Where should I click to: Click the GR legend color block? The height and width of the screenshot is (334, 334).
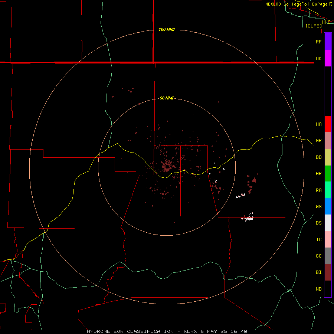tap(328, 141)
